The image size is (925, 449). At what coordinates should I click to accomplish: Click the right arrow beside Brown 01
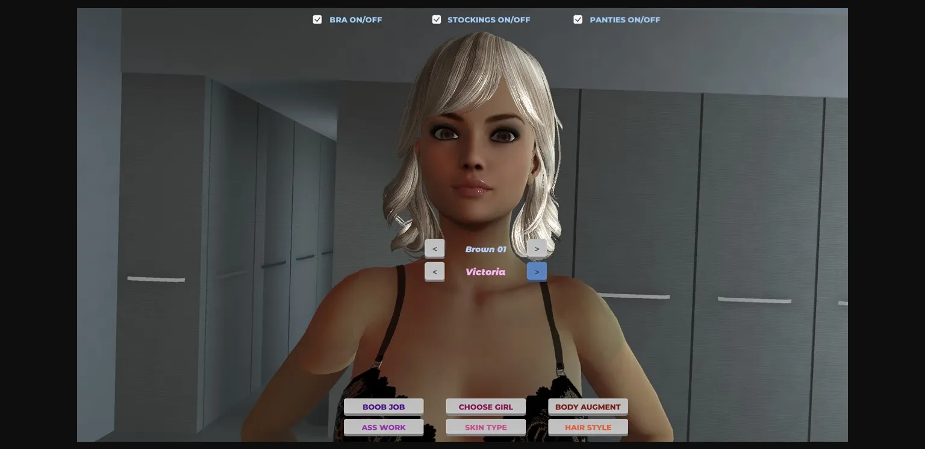click(x=537, y=248)
